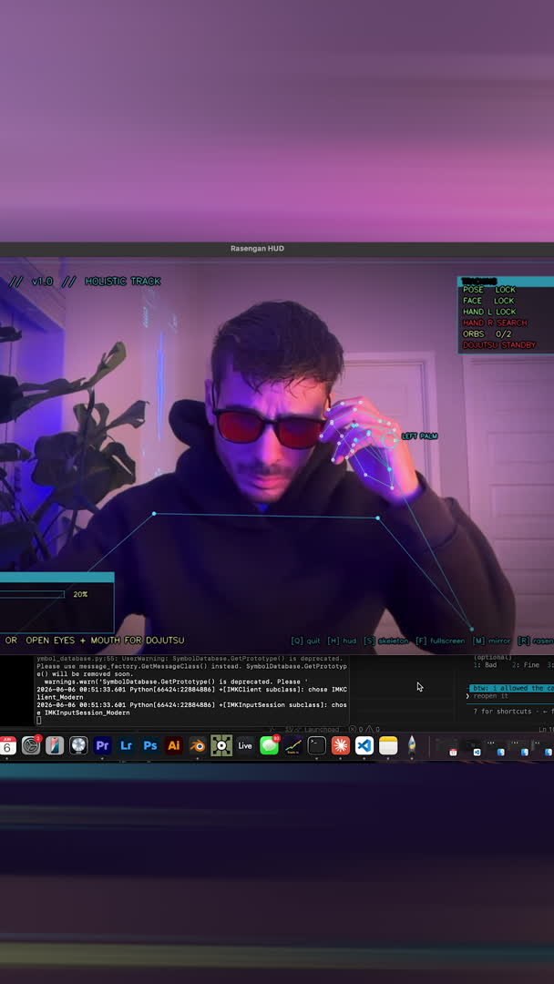Image resolution: width=554 pixels, height=984 pixels.
Task: Click the HAND L LOCK status line
Action: tap(489, 312)
